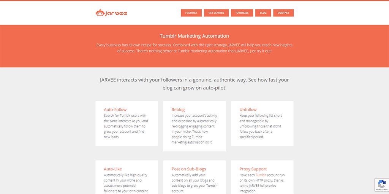Click the 'Increase your account's activity' description
Screen dimensions: 389x194
click(194, 129)
